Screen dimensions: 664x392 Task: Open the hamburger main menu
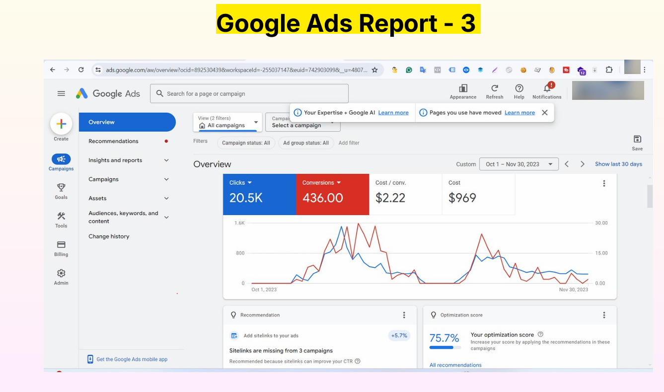[61, 93]
